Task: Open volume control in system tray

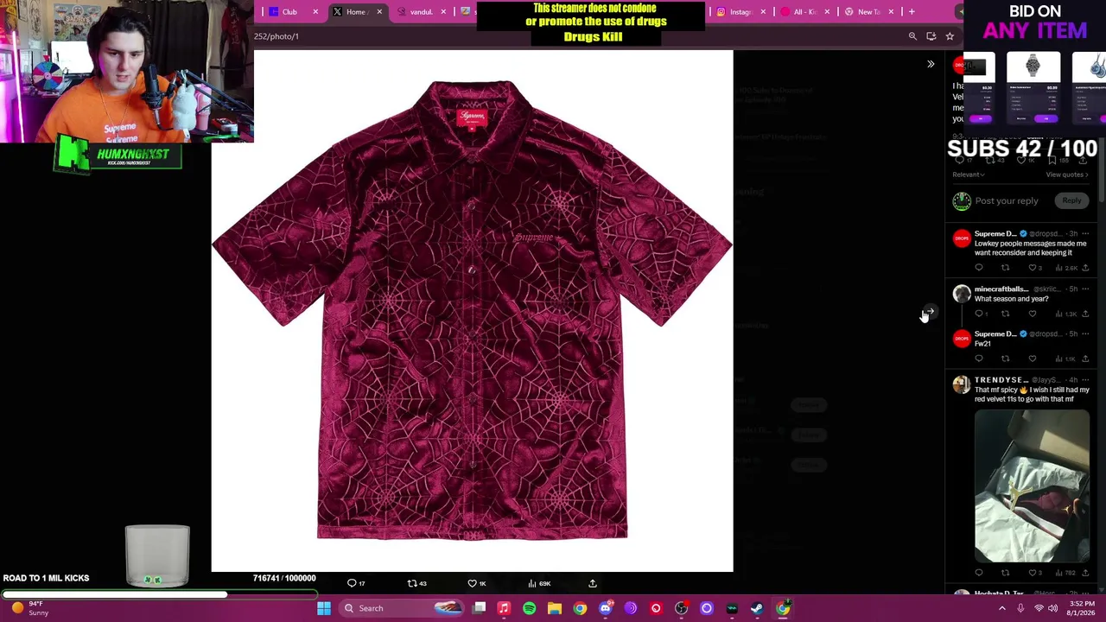Action: [x=1053, y=608]
